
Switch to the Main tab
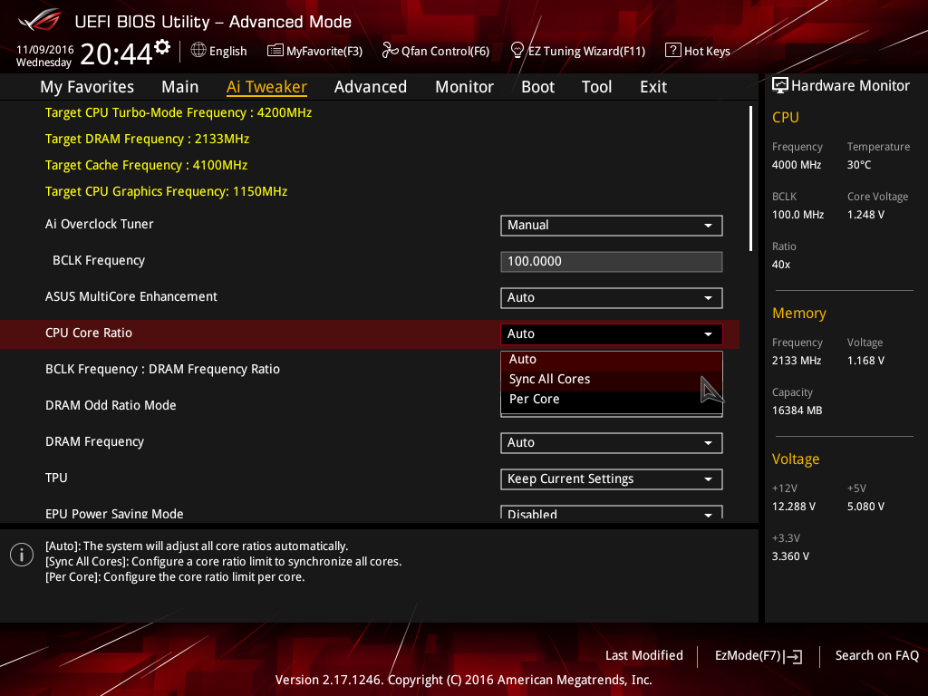(180, 87)
